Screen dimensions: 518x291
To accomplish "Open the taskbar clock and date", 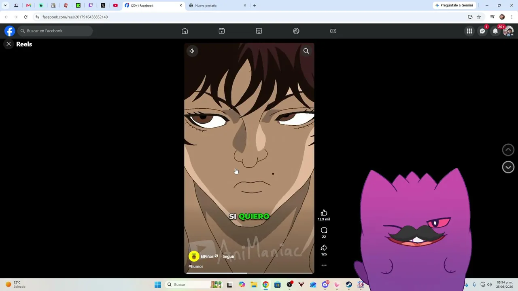I will coord(505,285).
